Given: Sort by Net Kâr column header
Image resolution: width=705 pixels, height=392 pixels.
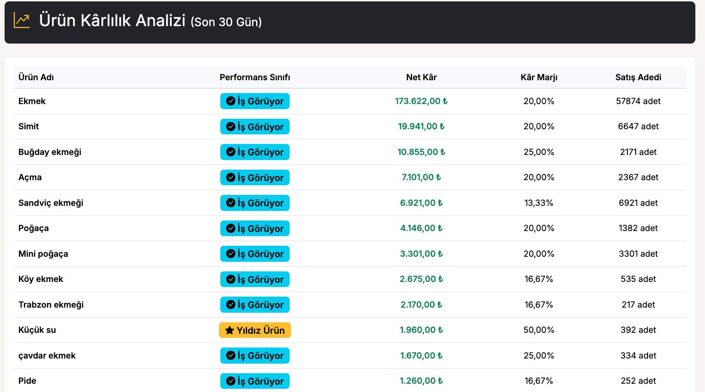Looking at the screenshot, I should pyautogui.click(x=421, y=77).
